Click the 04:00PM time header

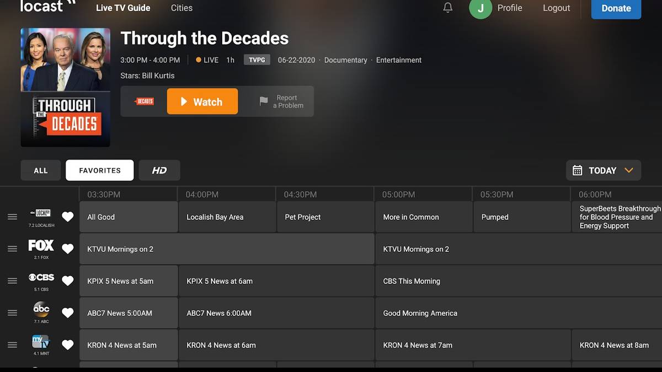[x=202, y=195]
